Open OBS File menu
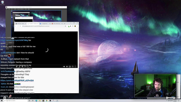Viewport: 181px width, 102px height. pos(7,9)
